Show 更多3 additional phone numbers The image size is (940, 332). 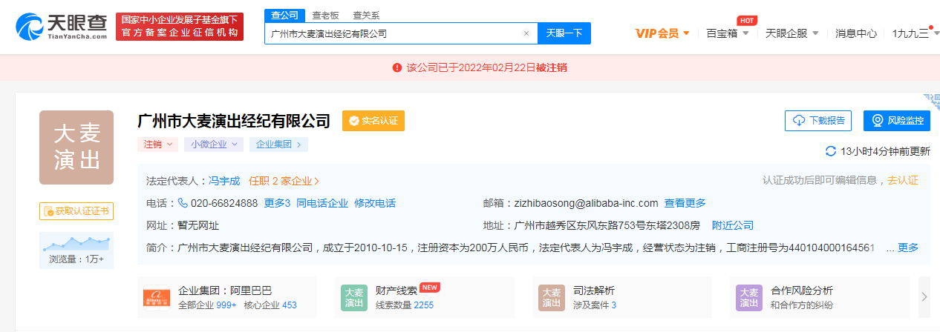click(x=277, y=203)
